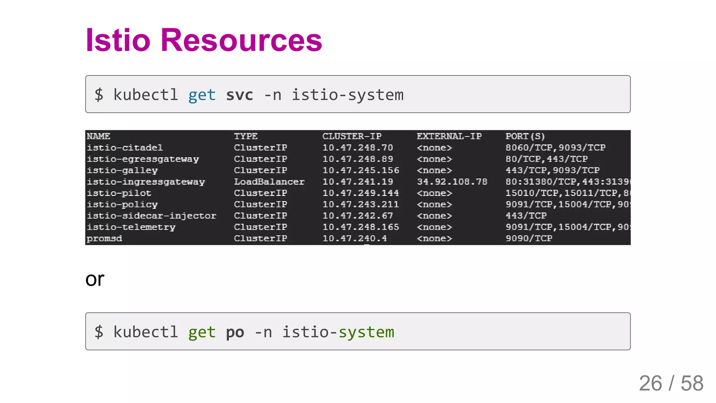Click the kubectl get po command box
This screenshot has height=403, width=716.
pos(357,331)
